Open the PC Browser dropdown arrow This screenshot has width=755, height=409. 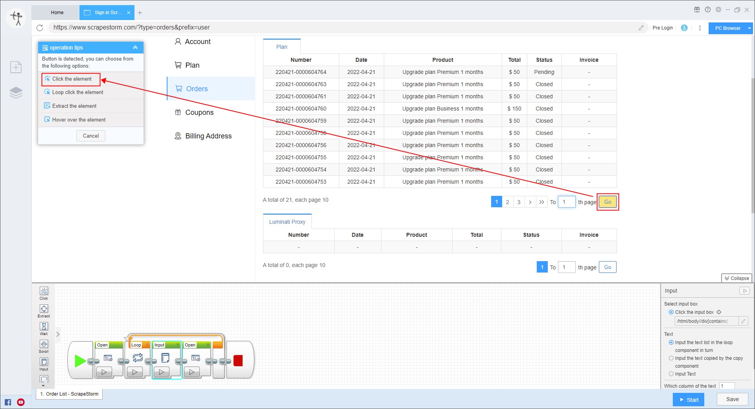point(749,28)
